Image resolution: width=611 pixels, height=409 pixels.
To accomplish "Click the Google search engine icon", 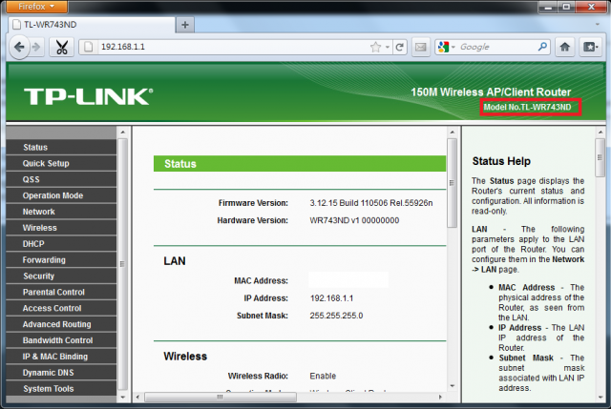I will [443, 47].
